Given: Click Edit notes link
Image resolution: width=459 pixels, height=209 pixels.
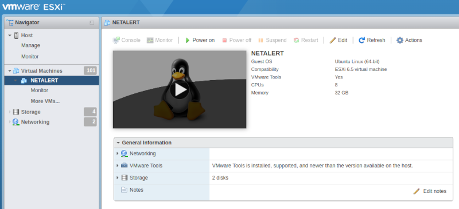Looking at the screenshot, I should click(x=435, y=191).
